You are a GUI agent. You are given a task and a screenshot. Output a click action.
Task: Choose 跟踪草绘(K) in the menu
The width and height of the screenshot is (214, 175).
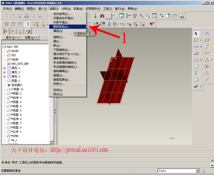(x=68, y=27)
